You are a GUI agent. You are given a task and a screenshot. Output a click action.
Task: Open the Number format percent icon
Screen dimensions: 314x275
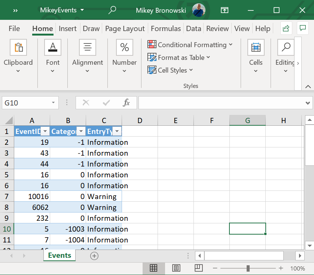coord(124,48)
